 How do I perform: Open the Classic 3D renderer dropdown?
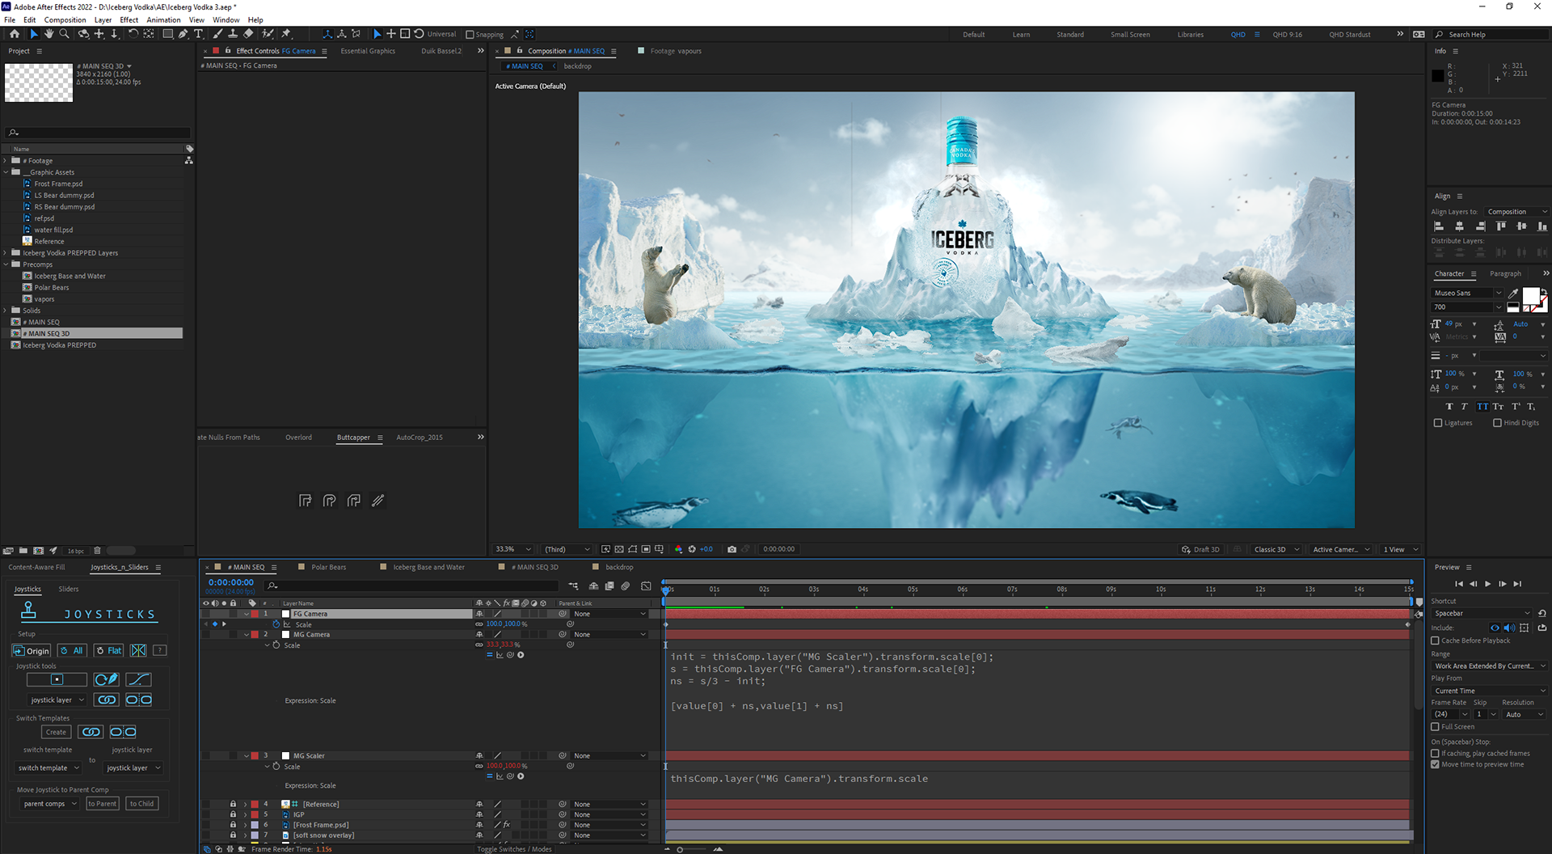pyautogui.click(x=1276, y=549)
